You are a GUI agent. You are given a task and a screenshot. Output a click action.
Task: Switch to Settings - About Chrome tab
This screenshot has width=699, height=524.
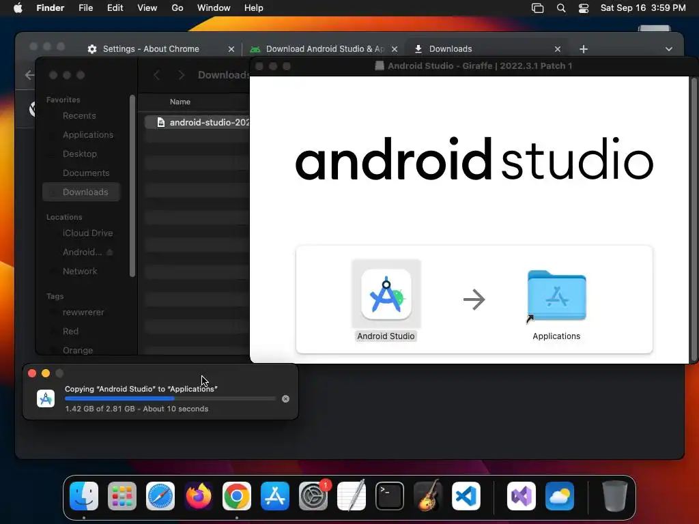[152, 49]
